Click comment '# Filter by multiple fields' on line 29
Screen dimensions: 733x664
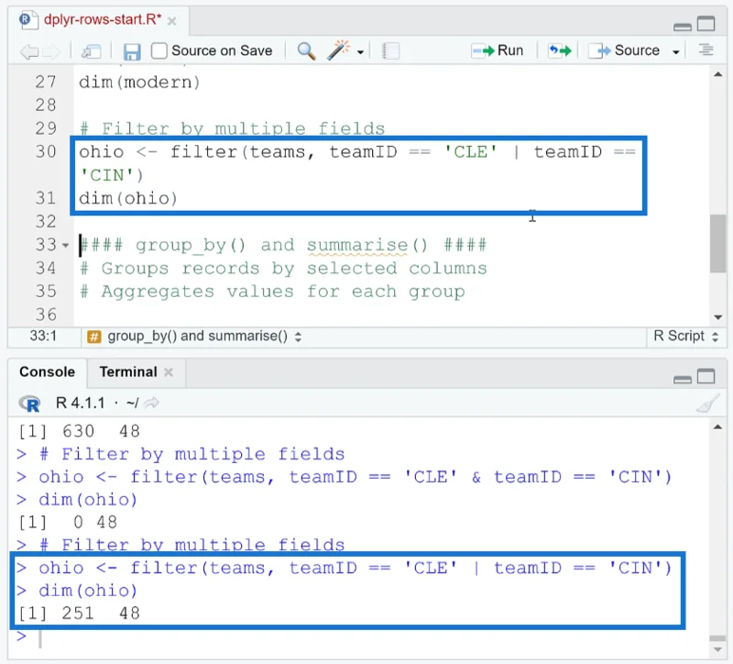tap(233, 128)
